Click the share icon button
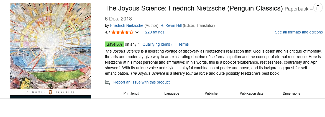325x117 pixels. 318,8
